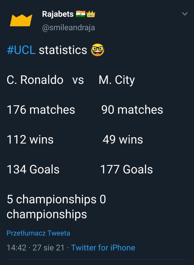The height and width of the screenshot is (265, 194).
Task: Click the C. Ronaldo text
Action: coord(35,80)
